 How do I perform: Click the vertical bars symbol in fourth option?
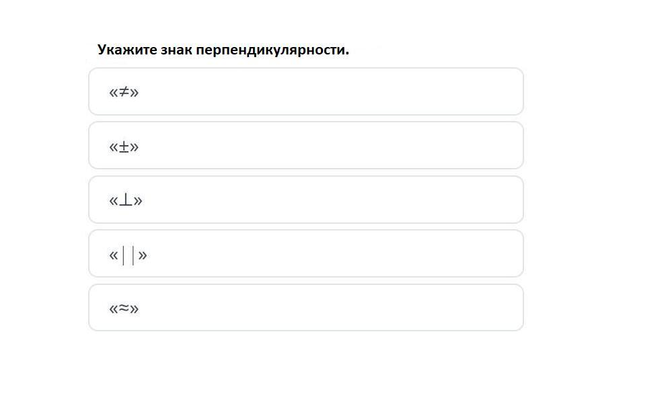click(128, 255)
